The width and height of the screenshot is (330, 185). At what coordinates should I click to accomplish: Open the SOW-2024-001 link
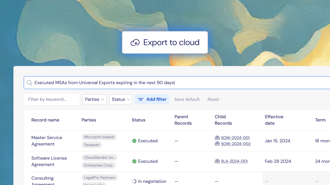pos(235,138)
